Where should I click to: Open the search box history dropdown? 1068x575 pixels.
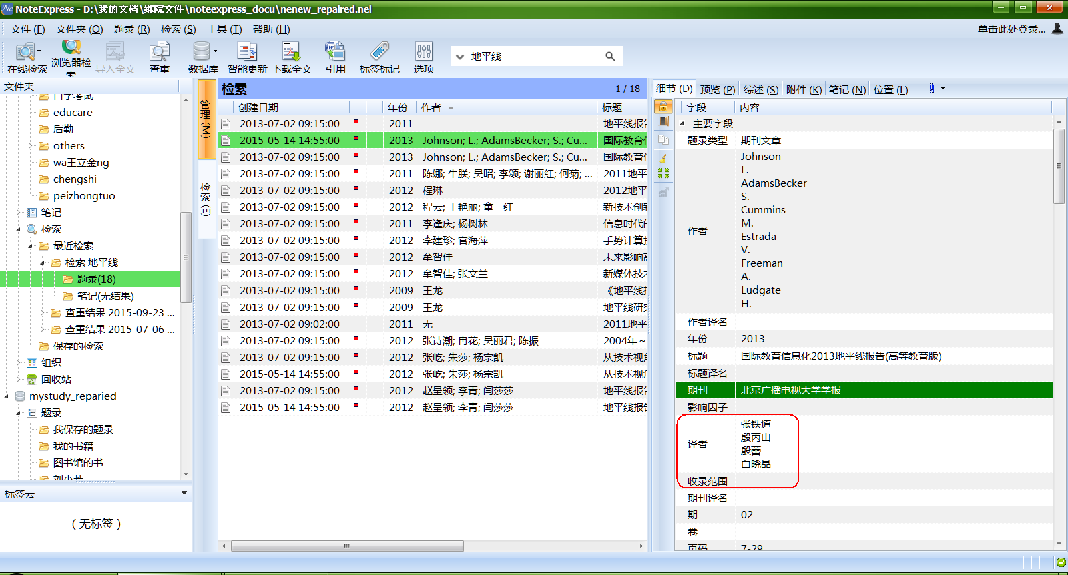click(x=459, y=57)
